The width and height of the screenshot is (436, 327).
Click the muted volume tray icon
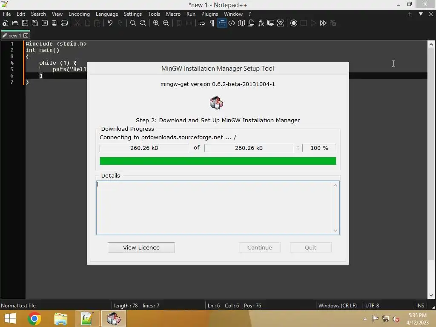point(396,319)
